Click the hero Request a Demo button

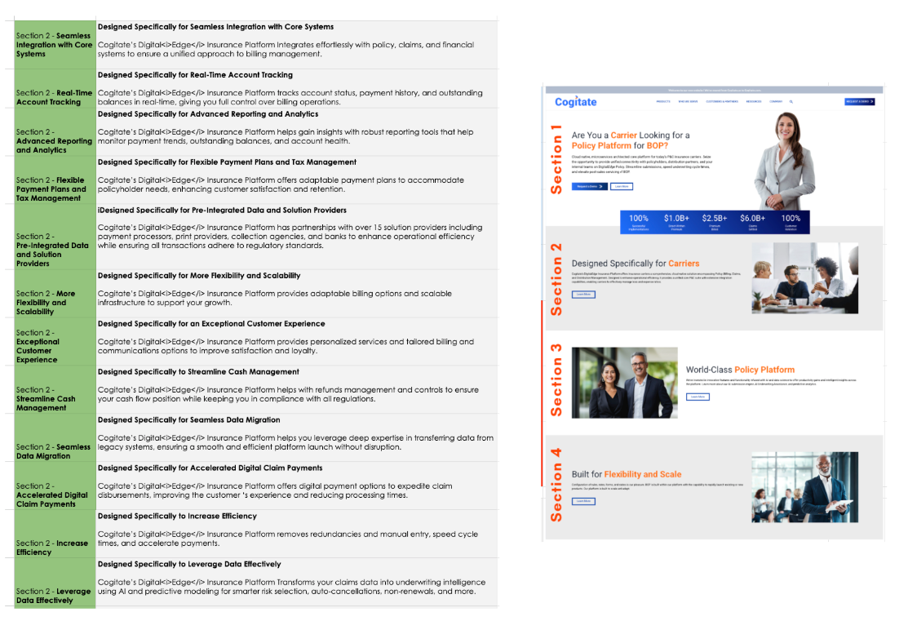[x=589, y=187]
